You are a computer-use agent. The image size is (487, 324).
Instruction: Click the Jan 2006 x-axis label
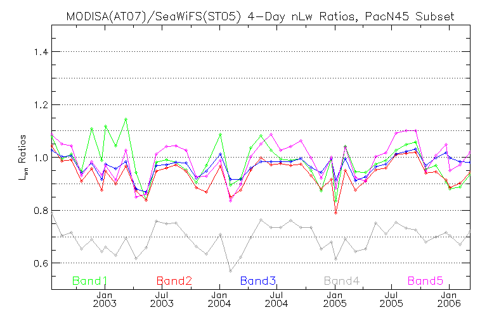point(449,299)
